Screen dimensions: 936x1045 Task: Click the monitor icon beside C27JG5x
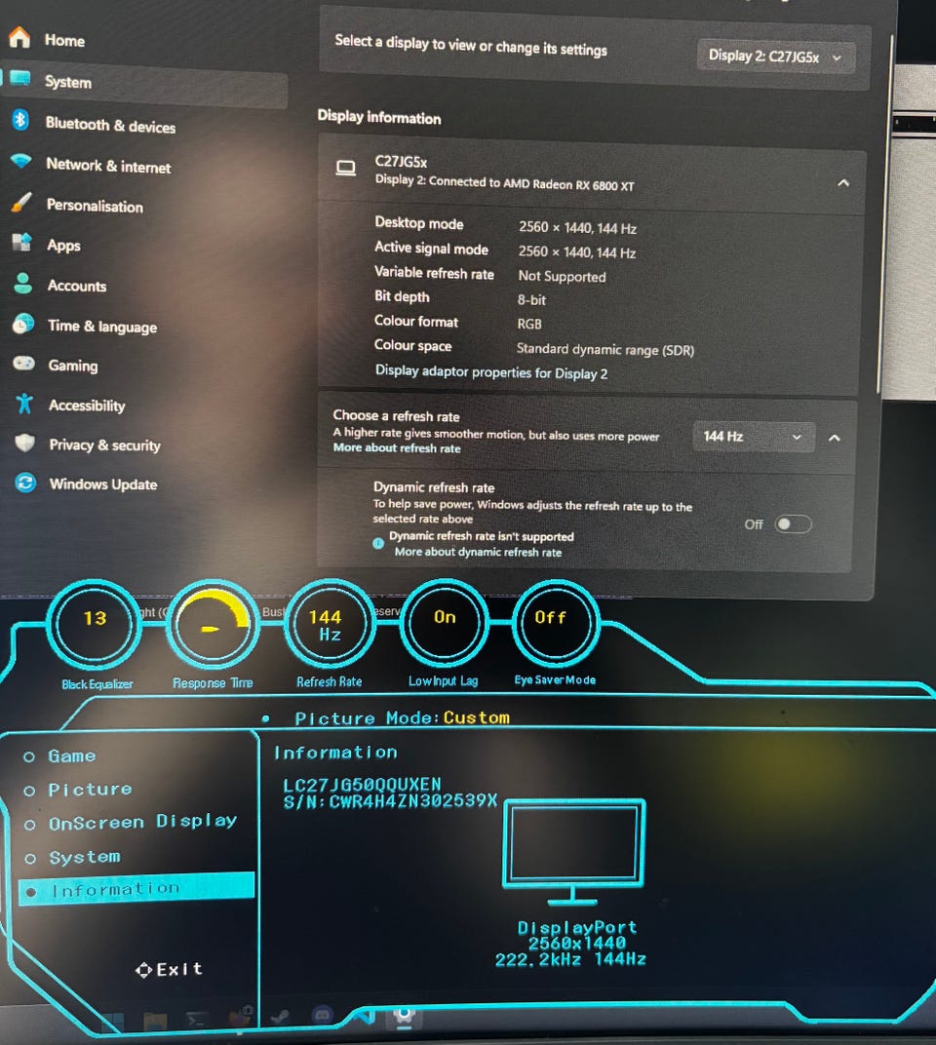click(x=345, y=168)
